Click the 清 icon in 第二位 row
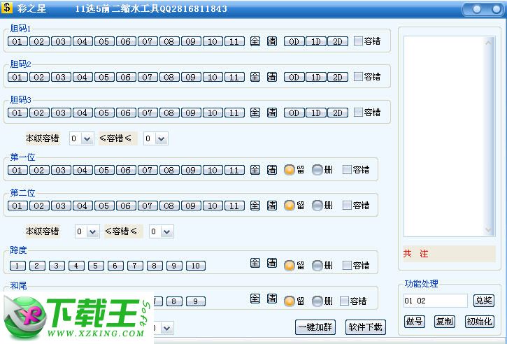Viewport: 507px width, 344px height. click(x=272, y=206)
